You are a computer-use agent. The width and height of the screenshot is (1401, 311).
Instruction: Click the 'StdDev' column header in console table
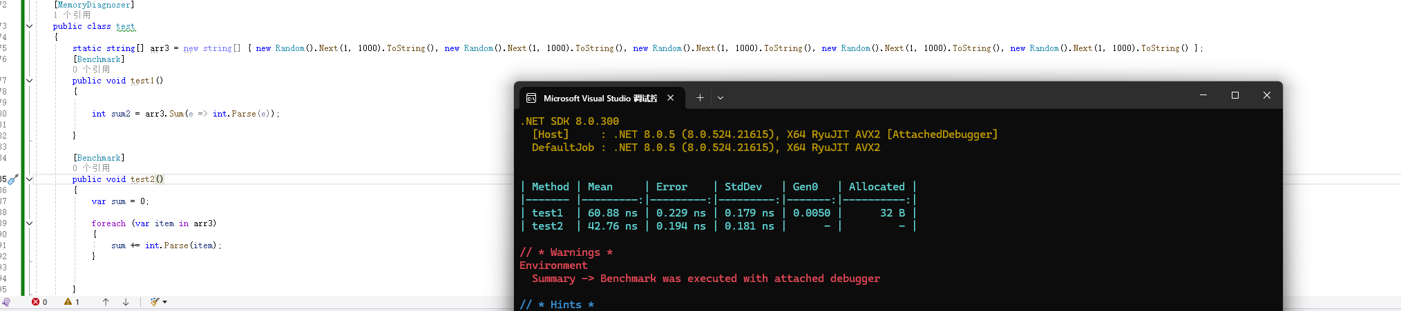click(x=743, y=187)
